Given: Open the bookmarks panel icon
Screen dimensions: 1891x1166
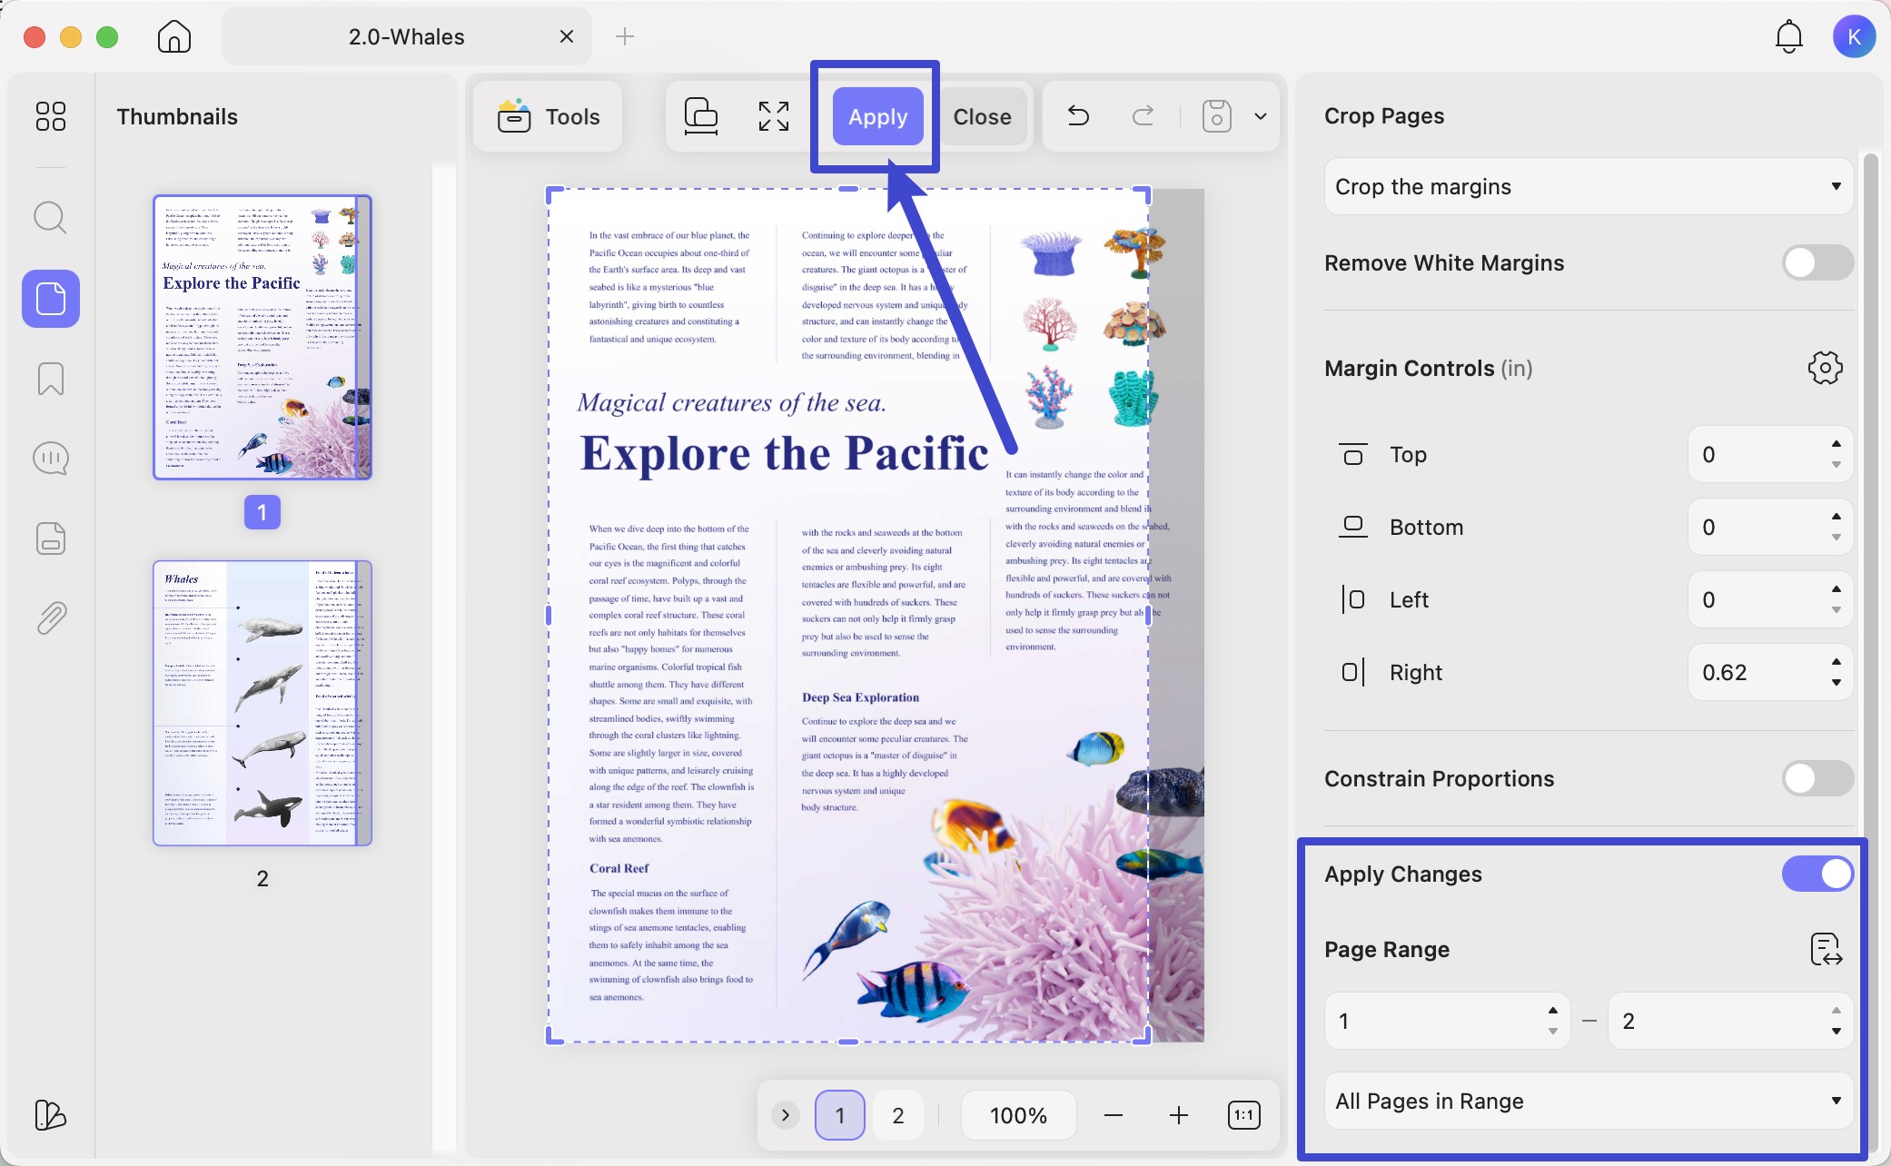Looking at the screenshot, I should click(x=50, y=379).
